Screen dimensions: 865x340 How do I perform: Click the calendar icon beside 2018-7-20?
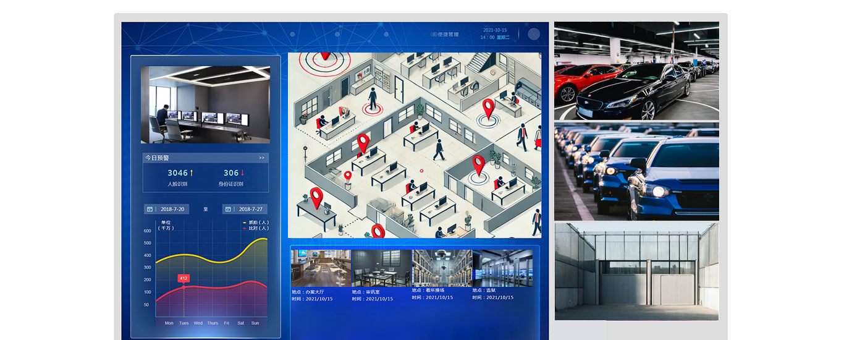pos(150,209)
